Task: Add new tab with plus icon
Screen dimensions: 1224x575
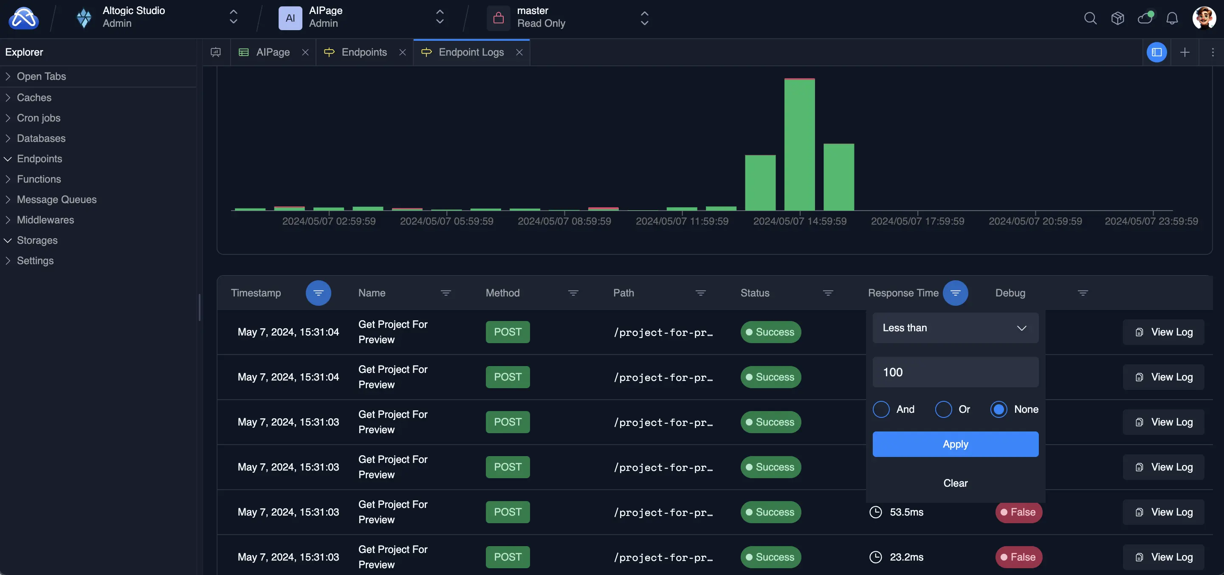Action: click(x=1185, y=52)
